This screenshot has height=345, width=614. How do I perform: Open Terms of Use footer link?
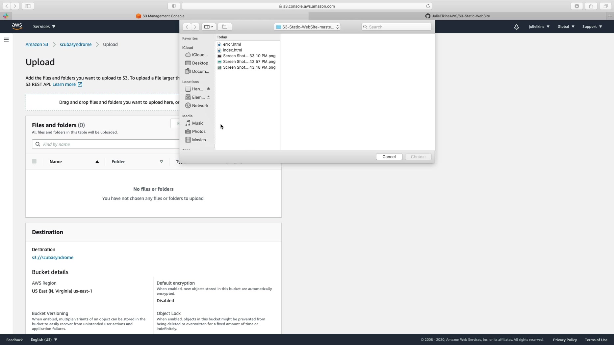(596, 340)
